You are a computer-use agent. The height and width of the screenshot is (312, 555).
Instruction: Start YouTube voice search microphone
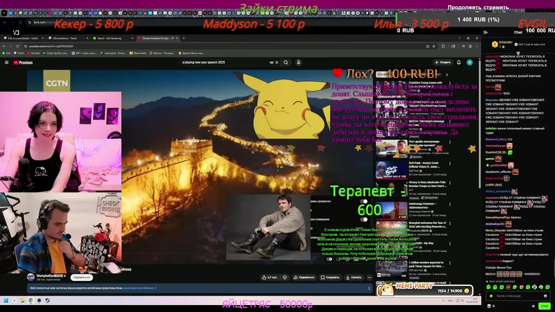tap(298, 62)
